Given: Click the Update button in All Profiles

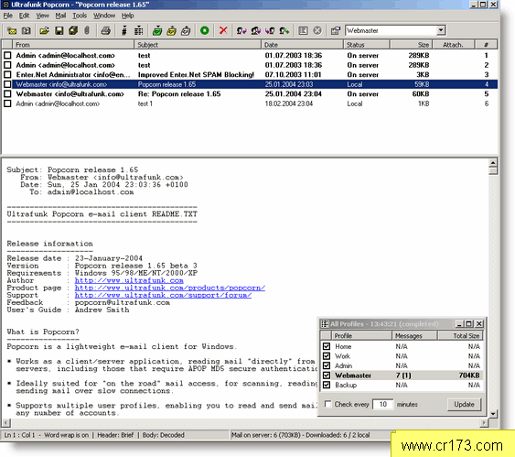Looking at the screenshot, I should coord(464,405).
